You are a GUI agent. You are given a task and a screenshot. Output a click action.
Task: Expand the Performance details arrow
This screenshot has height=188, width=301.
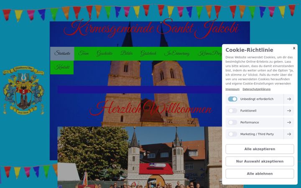tap(289, 122)
